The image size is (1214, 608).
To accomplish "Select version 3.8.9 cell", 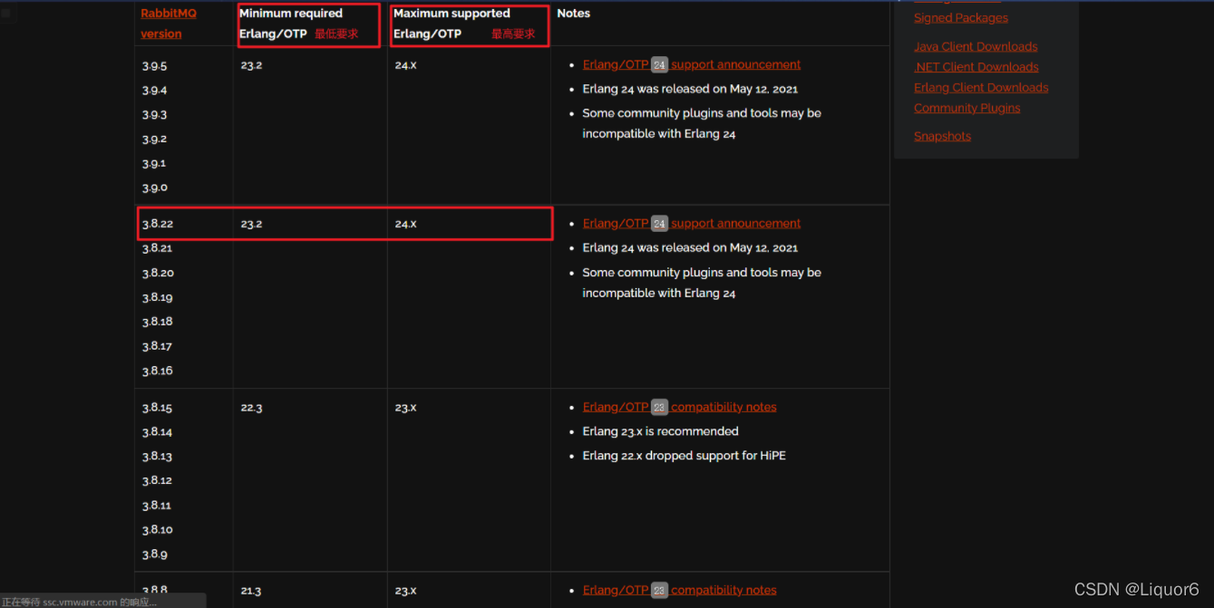I will point(154,555).
